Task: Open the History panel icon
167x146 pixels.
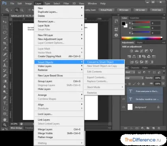Action: coord(116,21)
